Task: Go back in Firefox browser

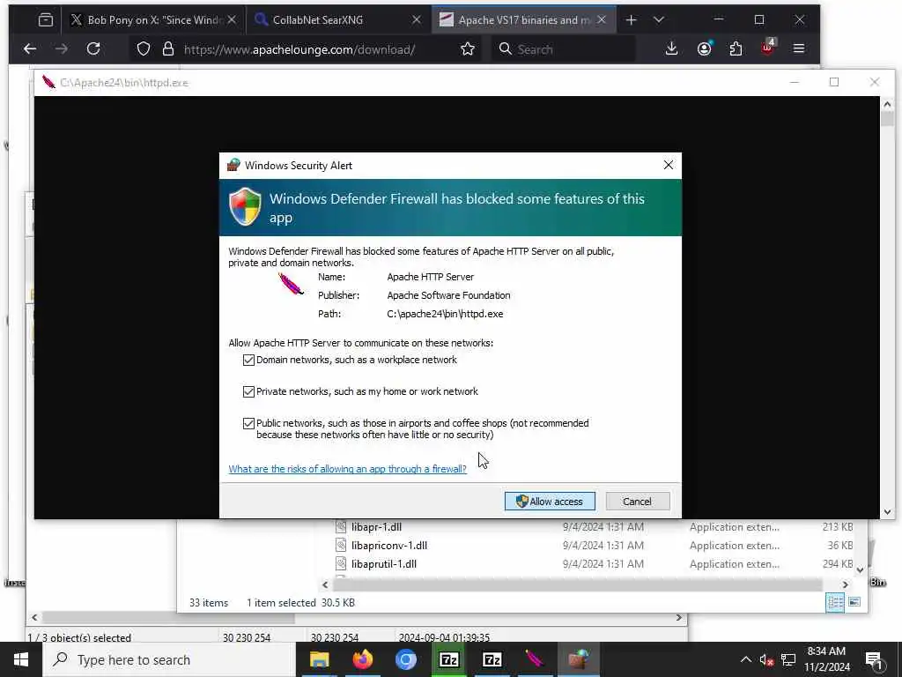Action: click(x=30, y=49)
